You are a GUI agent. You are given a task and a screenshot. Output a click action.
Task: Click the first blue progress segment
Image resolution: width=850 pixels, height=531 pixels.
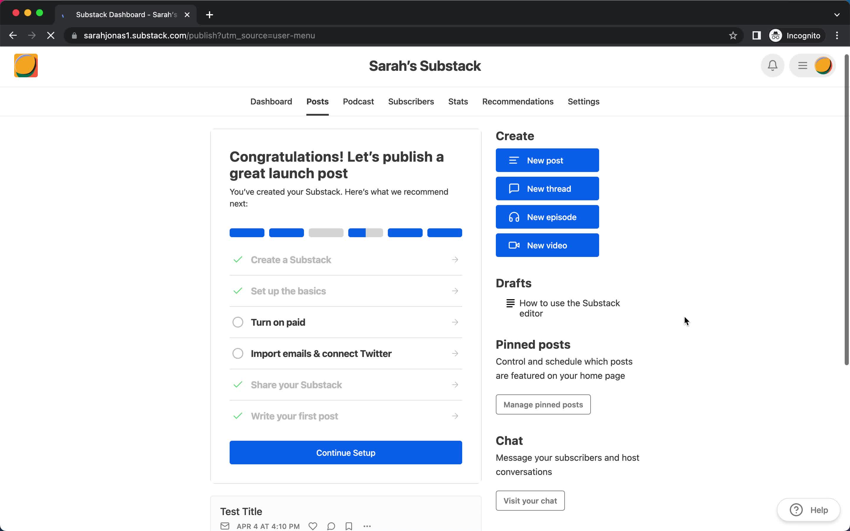[247, 232]
